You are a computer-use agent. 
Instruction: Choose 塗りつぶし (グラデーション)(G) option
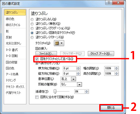coord(32,28)
